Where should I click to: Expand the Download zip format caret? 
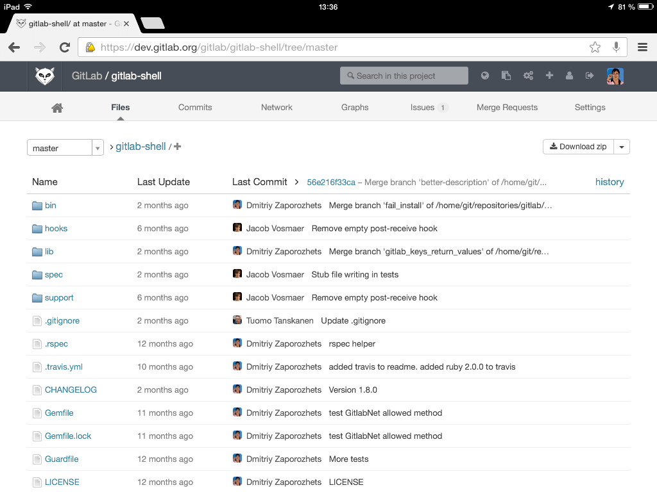[622, 147]
